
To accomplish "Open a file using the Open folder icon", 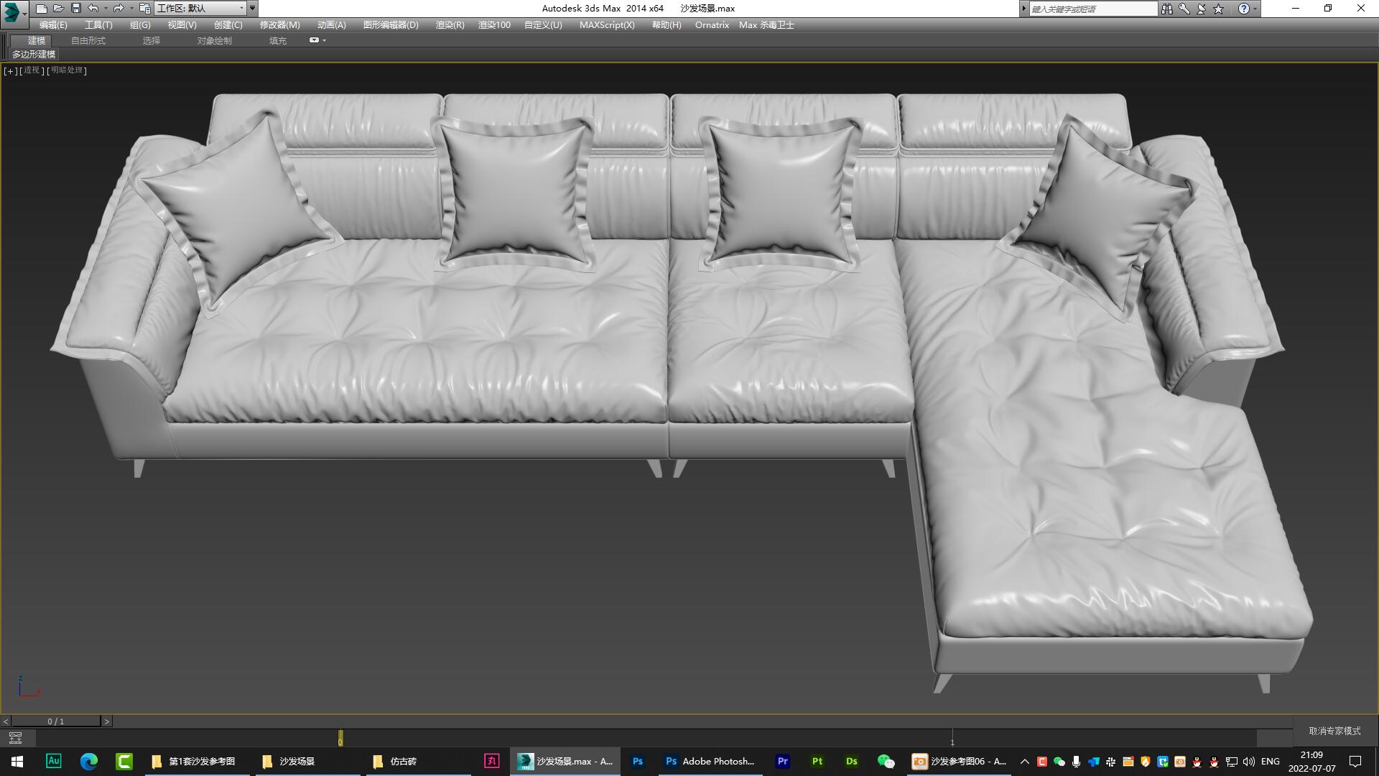I will coord(58,8).
